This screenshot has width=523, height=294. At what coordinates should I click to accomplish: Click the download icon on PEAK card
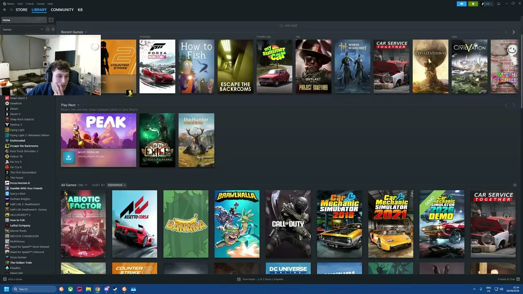tap(69, 157)
